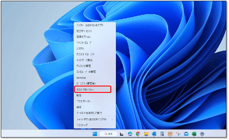Choose ネットワーク接続 from the menu
Image resolution: width=229 pixels, height=140 pixels.
95,60
